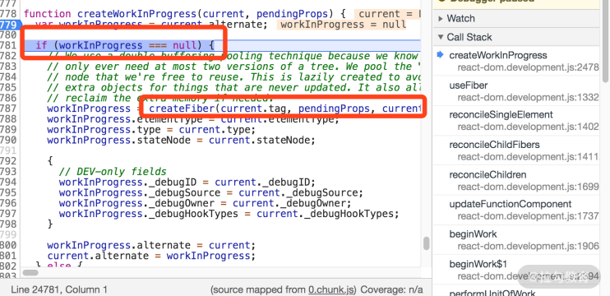The width and height of the screenshot is (610, 296).
Task: Open beginWork call stack frame
Action: point(517,239)
